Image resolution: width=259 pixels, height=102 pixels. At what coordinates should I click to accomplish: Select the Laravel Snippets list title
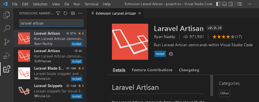pos(48,86)
